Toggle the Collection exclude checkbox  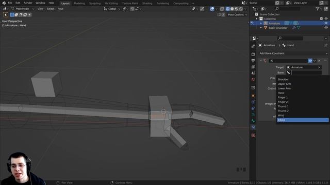321,18
